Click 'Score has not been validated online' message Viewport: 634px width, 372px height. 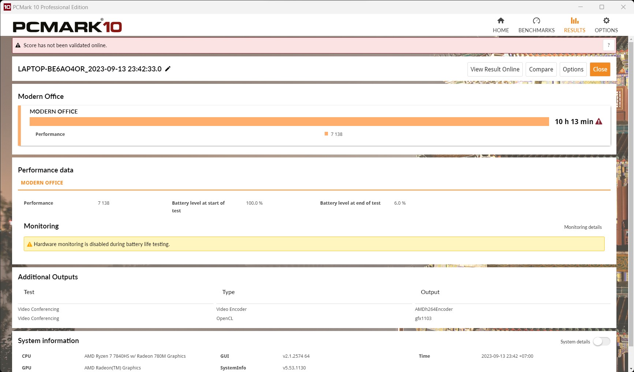tap(65, 45)
